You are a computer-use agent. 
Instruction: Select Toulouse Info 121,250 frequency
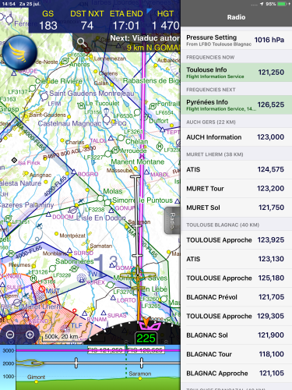[x=236, y=73]
